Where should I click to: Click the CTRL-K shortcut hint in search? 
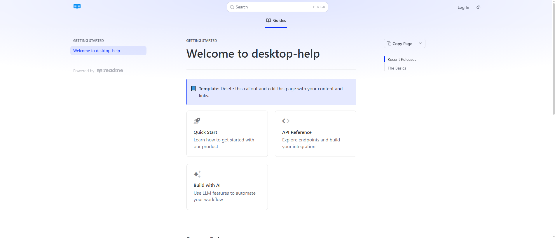[x=319, y=7]
